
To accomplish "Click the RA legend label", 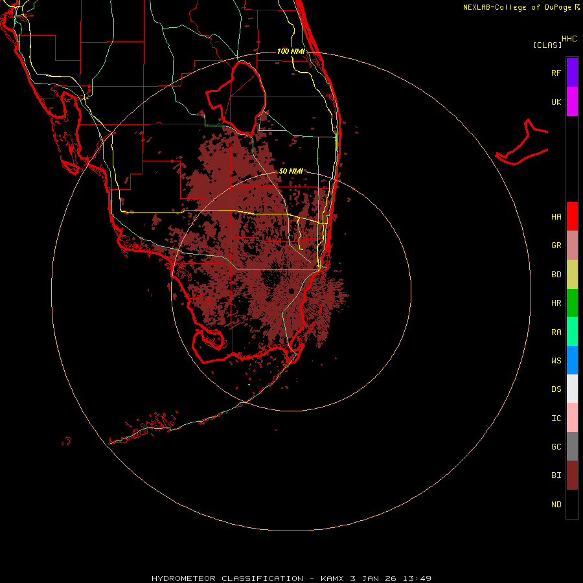I will tap(556, 332).
